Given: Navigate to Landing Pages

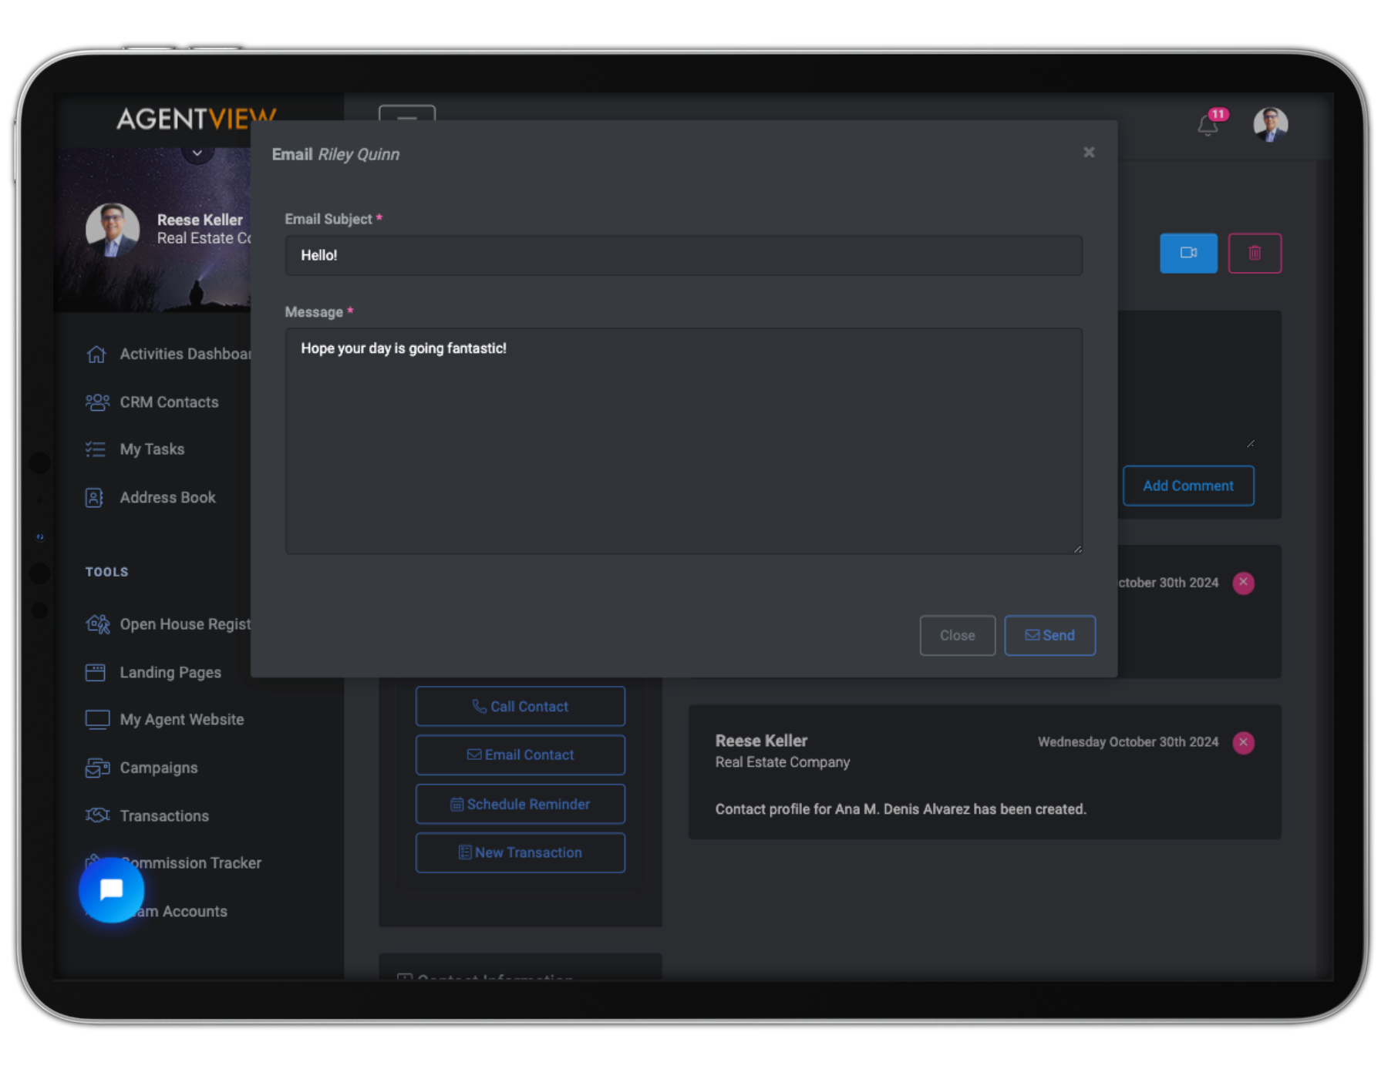Looking at the screenshot, I should [170, 673].
